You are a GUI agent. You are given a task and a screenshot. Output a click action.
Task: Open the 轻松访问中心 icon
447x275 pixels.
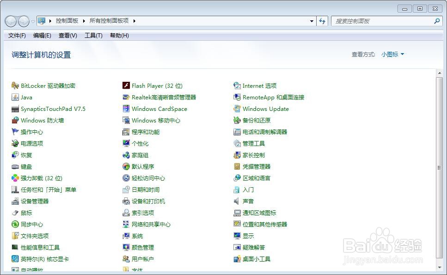(x=126, y=178)
